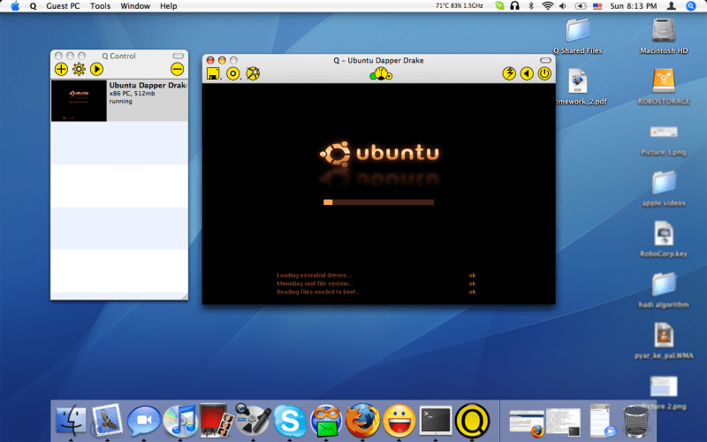Screen dimensions: 707x442
Task: Open the Window menu in the menu bar
Action: pos(135,6)
